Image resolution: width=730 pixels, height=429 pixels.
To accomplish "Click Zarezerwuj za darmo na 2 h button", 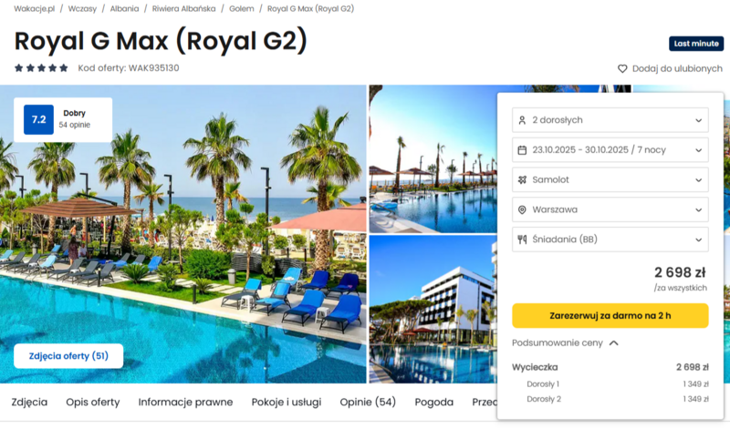I will click(610, 315).
